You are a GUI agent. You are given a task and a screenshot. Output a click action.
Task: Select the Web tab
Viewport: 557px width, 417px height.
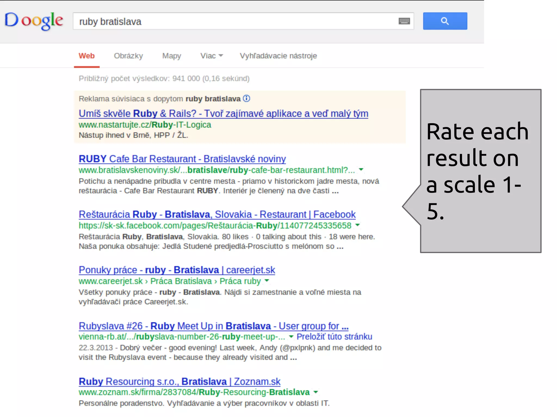coord(86,56)
